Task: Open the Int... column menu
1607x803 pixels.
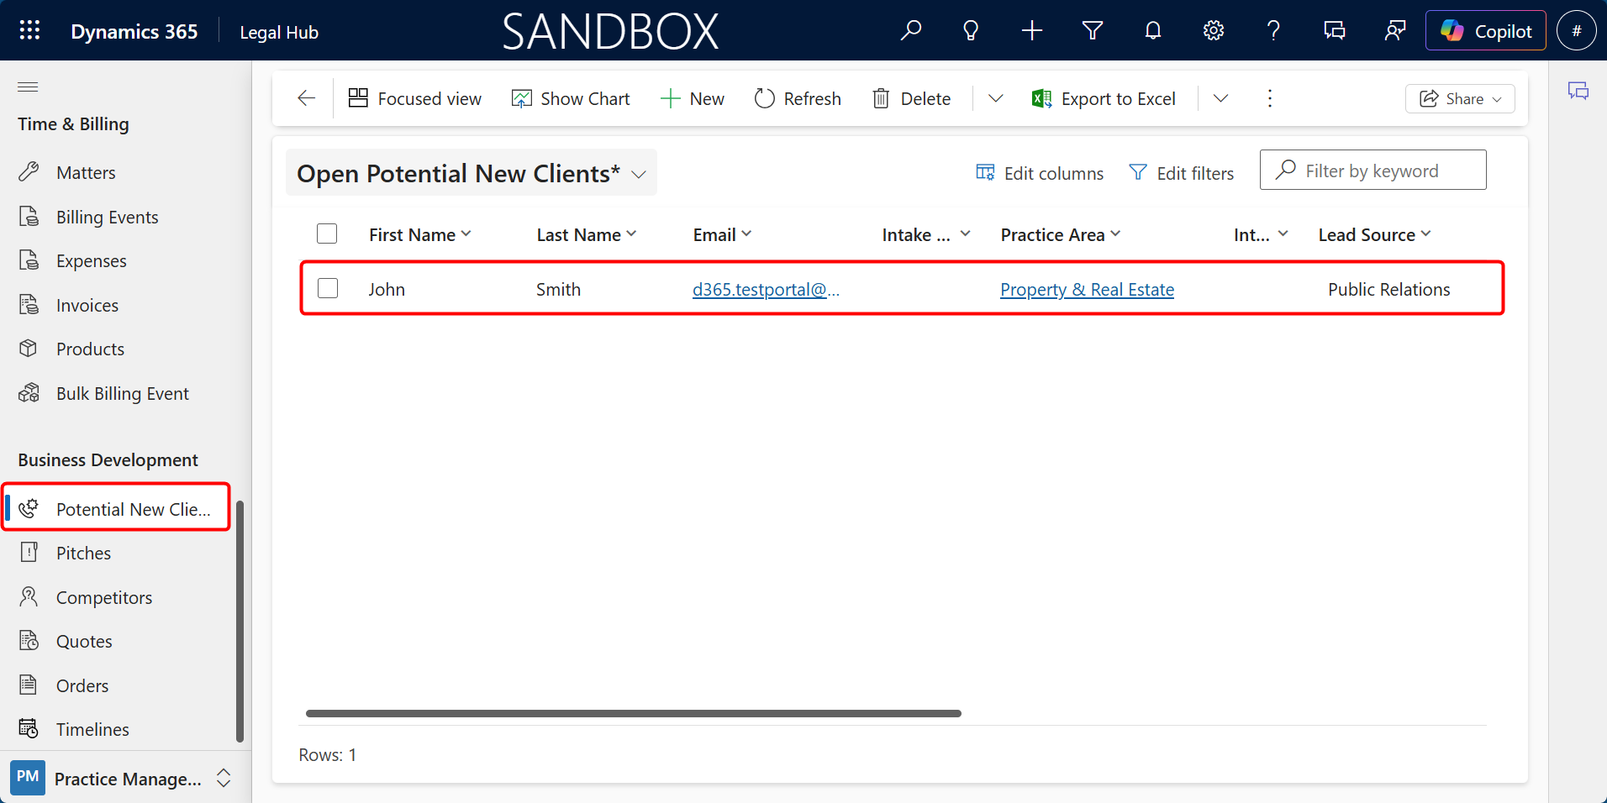Action: pyautogui.click(x=1261, y=234)
